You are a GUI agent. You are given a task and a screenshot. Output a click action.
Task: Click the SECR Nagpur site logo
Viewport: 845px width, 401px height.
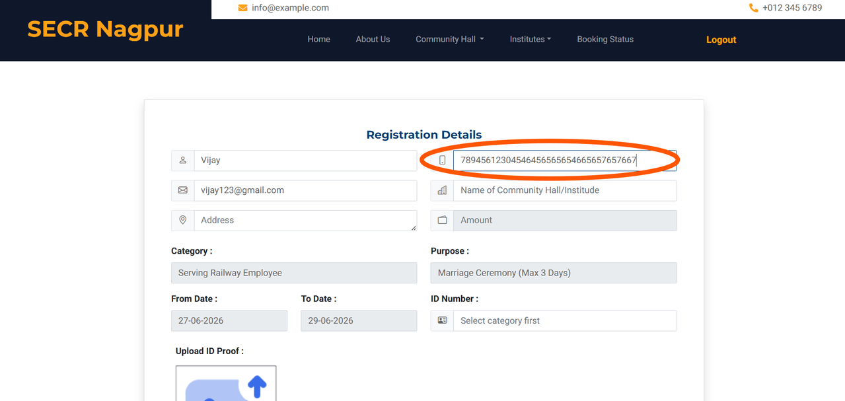click(x=105, y=29)
